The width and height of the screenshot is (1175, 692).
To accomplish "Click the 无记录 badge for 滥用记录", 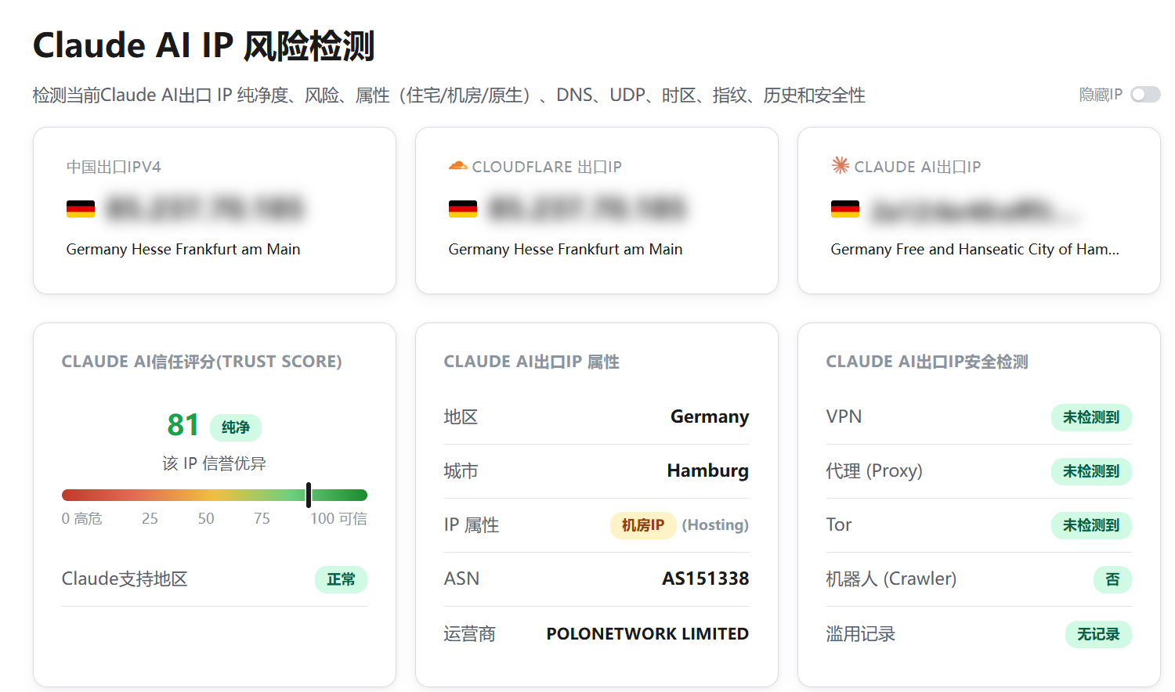I will pyautogui.click(x=1098, y=634).
